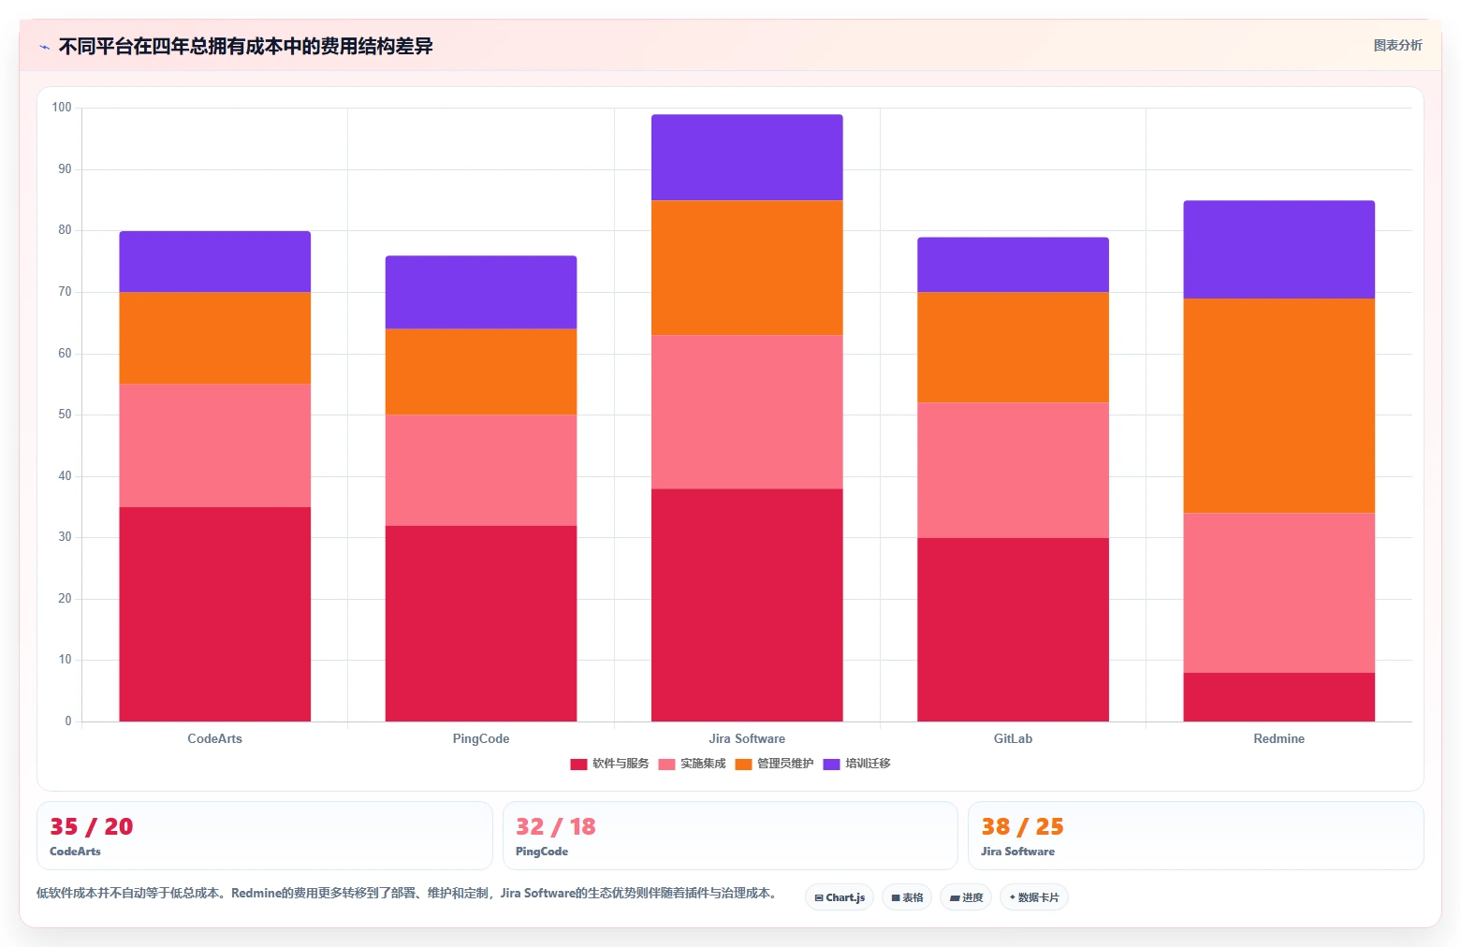Select the GitLab 培训迁移 purple bar segment
The width and height of the screenshot is (1461, 947).
[x=1013, y=265]
